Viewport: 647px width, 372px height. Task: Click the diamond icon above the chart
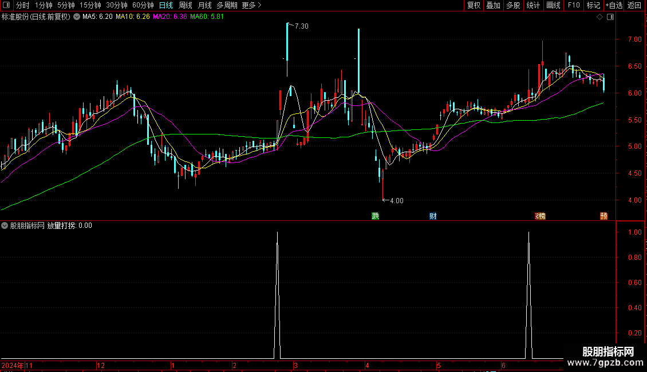pyautogui.click(x=600, y=17)
